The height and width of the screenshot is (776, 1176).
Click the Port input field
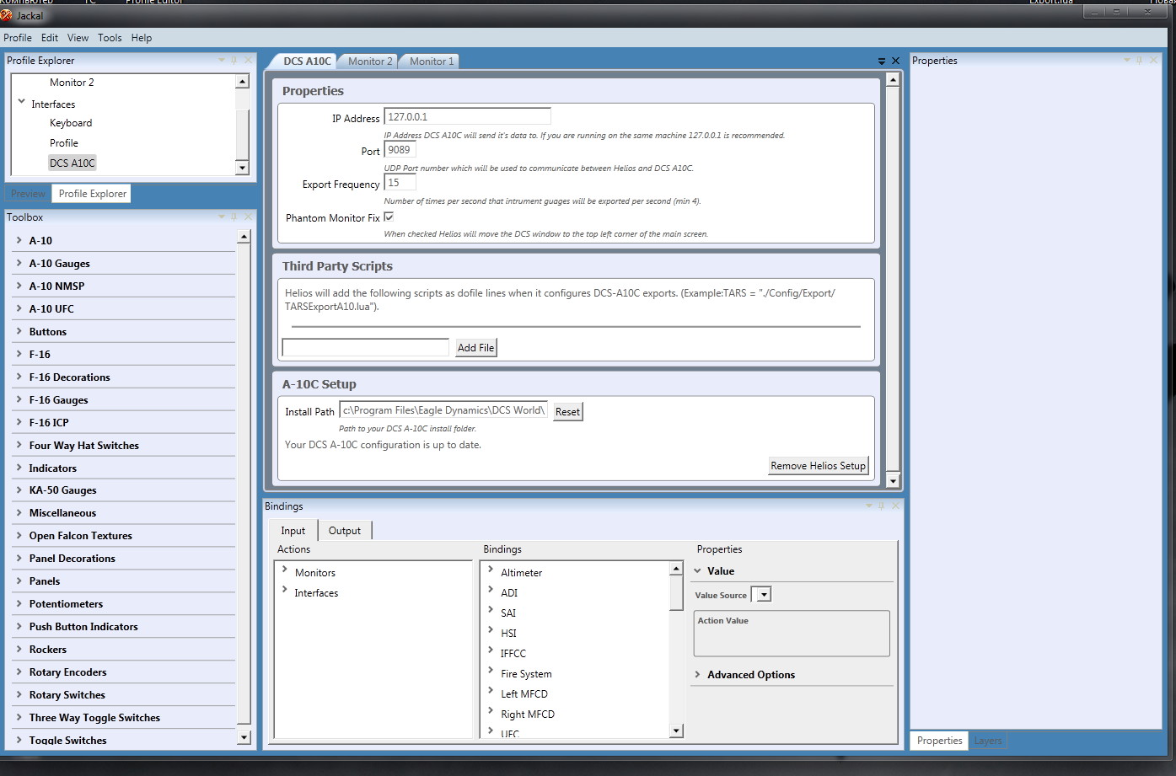(x=400, y=150)
